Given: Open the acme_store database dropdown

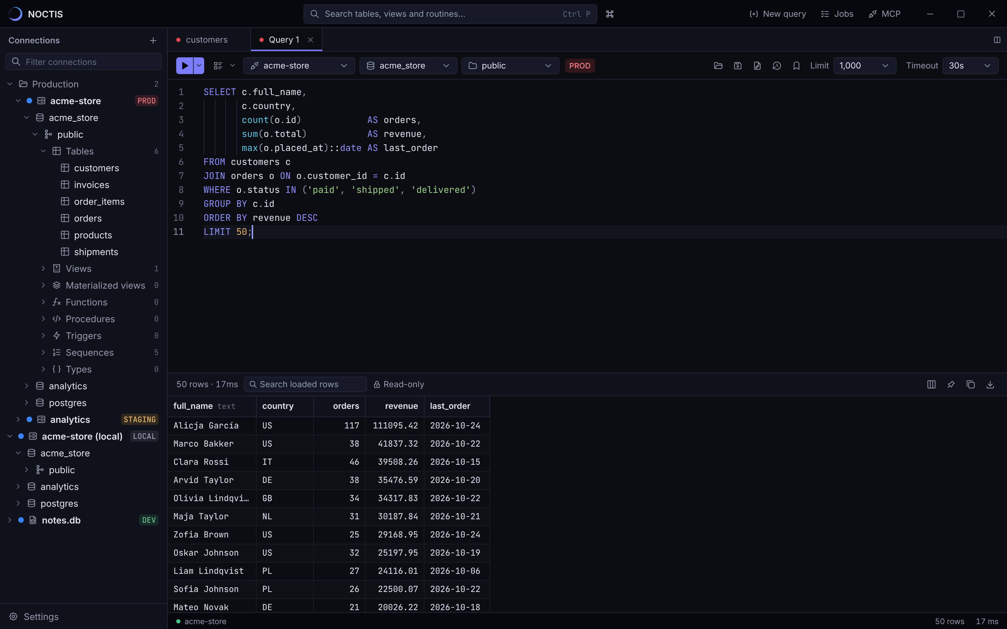Looking at the screenshot, I should 408,66.
